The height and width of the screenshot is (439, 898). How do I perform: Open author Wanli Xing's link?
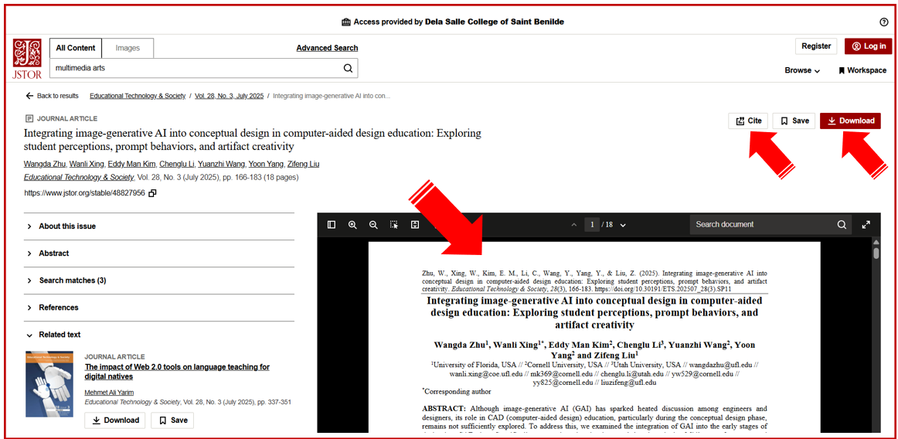pos(87,164)
